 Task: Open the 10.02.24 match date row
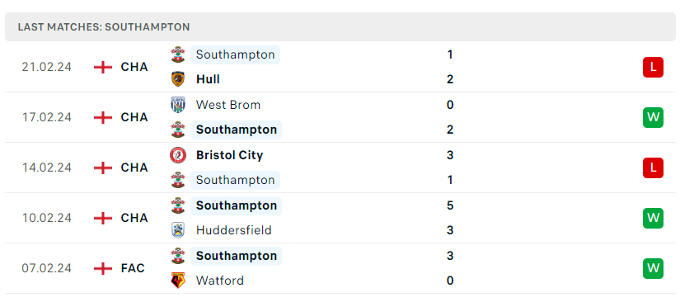point(340,218)
